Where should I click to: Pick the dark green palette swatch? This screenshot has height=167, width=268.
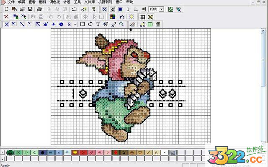pos(10,152)
